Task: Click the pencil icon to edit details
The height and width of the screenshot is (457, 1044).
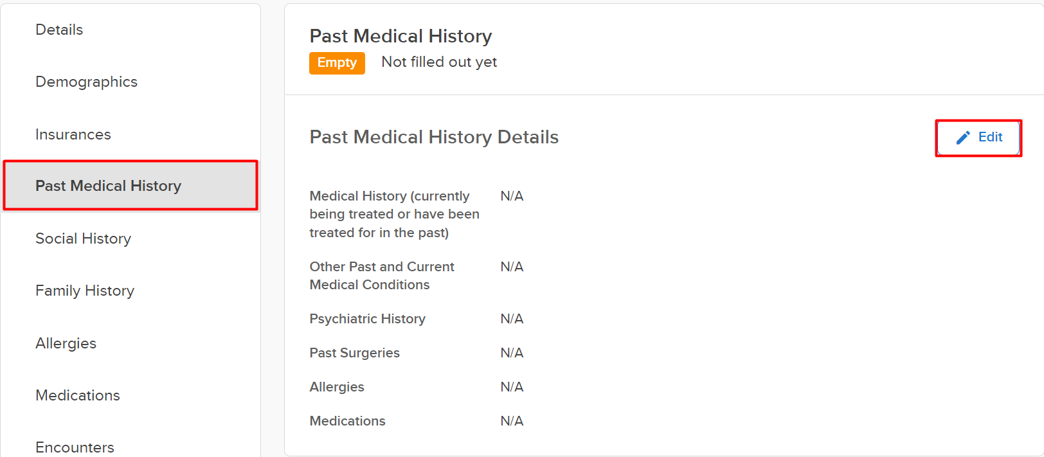Action: (x=962, y=138)
